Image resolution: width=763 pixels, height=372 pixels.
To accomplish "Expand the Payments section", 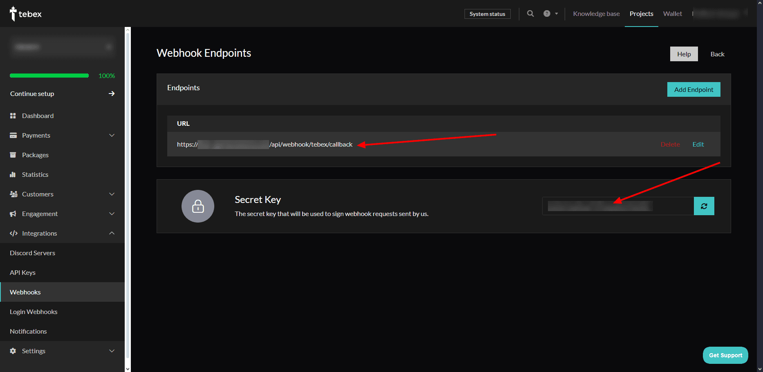I will tap(112, 135).
